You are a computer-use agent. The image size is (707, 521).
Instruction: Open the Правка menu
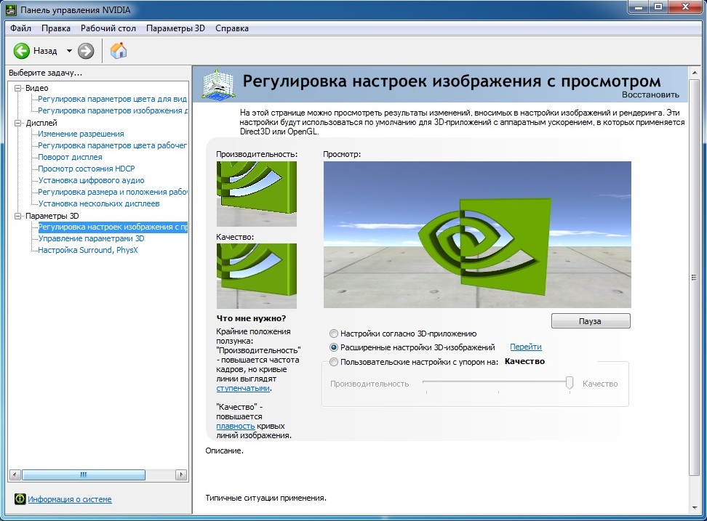(56, 28)
